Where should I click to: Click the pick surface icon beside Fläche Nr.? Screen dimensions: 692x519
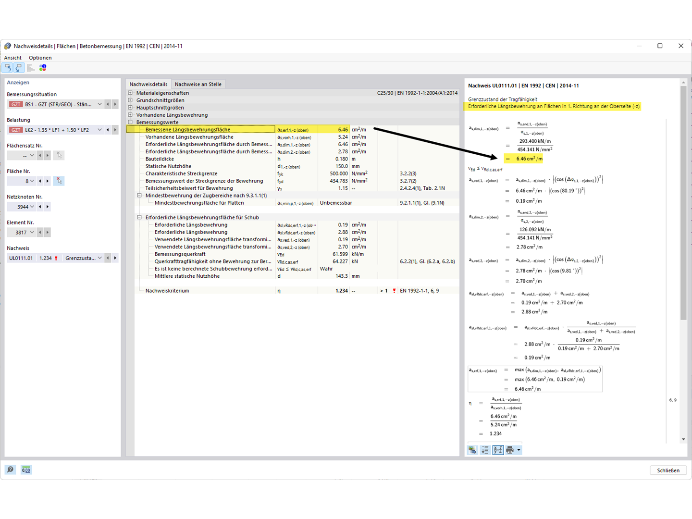point(59,181)
